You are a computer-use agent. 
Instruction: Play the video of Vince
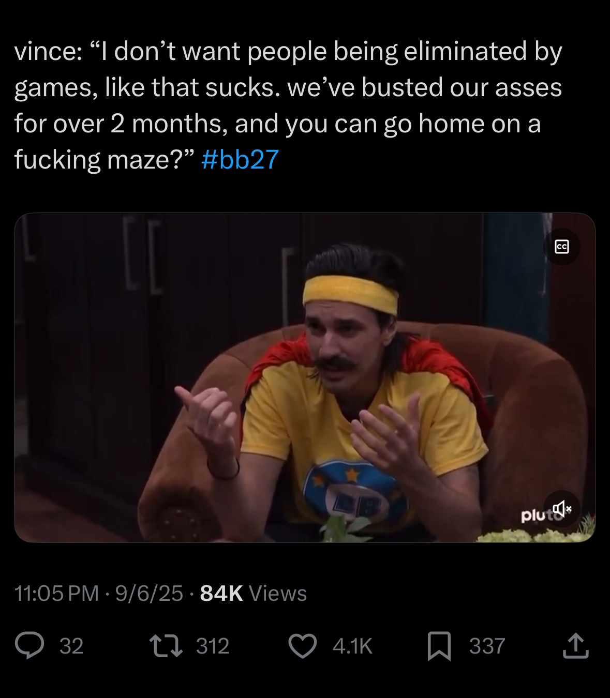(305, 377)
